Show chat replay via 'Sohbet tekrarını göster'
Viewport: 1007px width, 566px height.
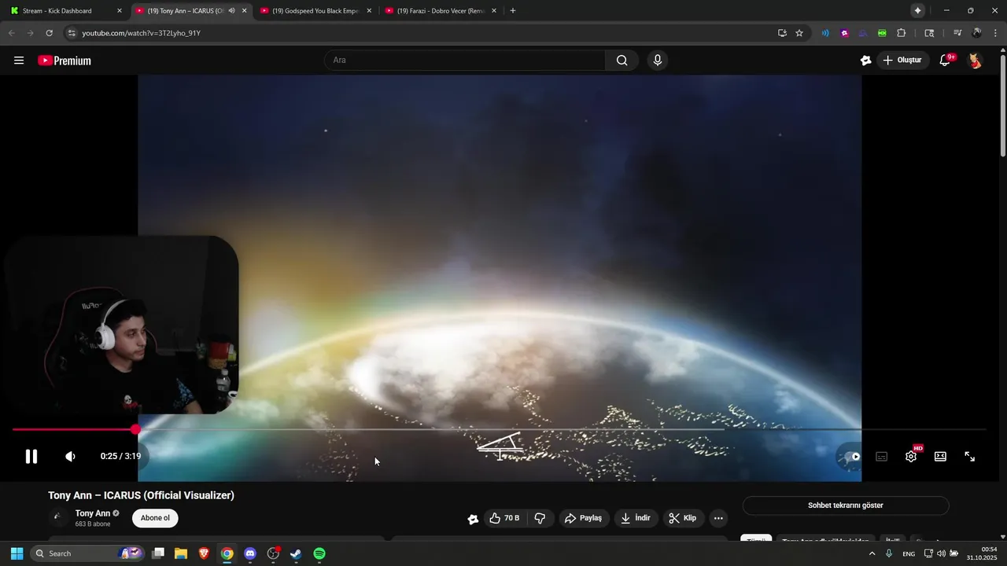tap(846, 505)
